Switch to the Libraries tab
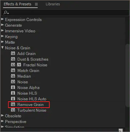This screenshot has width=130, height=132. point(53,4)
